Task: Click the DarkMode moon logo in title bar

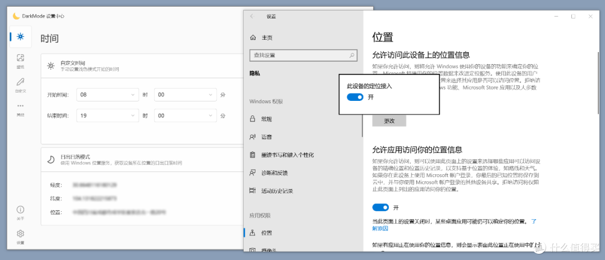Action: (16, 16)
